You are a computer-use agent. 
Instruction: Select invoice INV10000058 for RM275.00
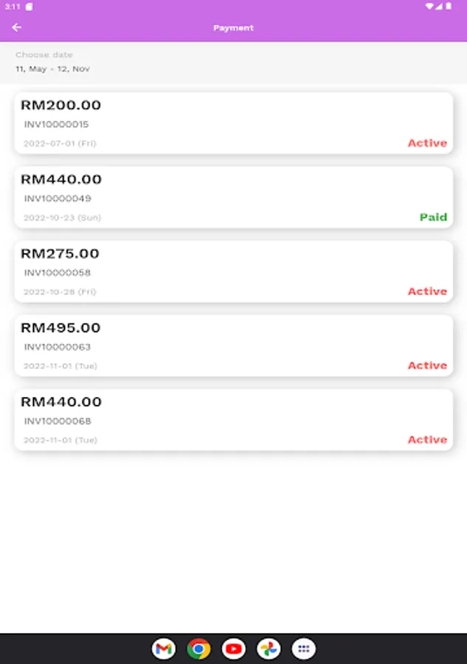click(x=233, y=272)
